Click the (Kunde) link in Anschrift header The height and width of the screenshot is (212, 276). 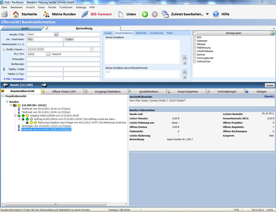[269, 97]
